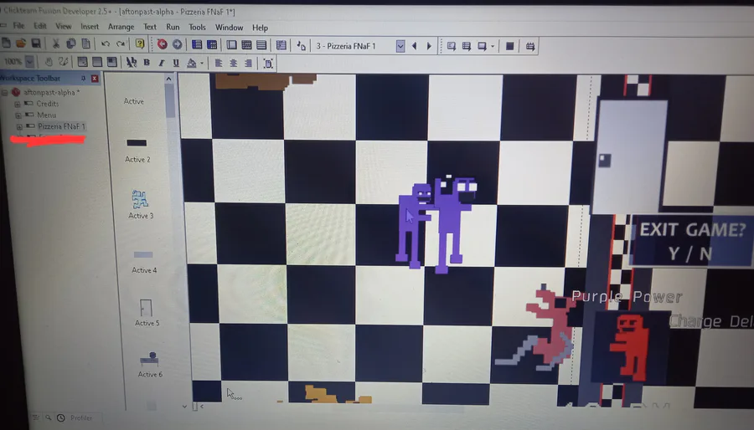Open the Run menu
The width and height of the screenshot is (754, 430).
[x=173, y=27]
